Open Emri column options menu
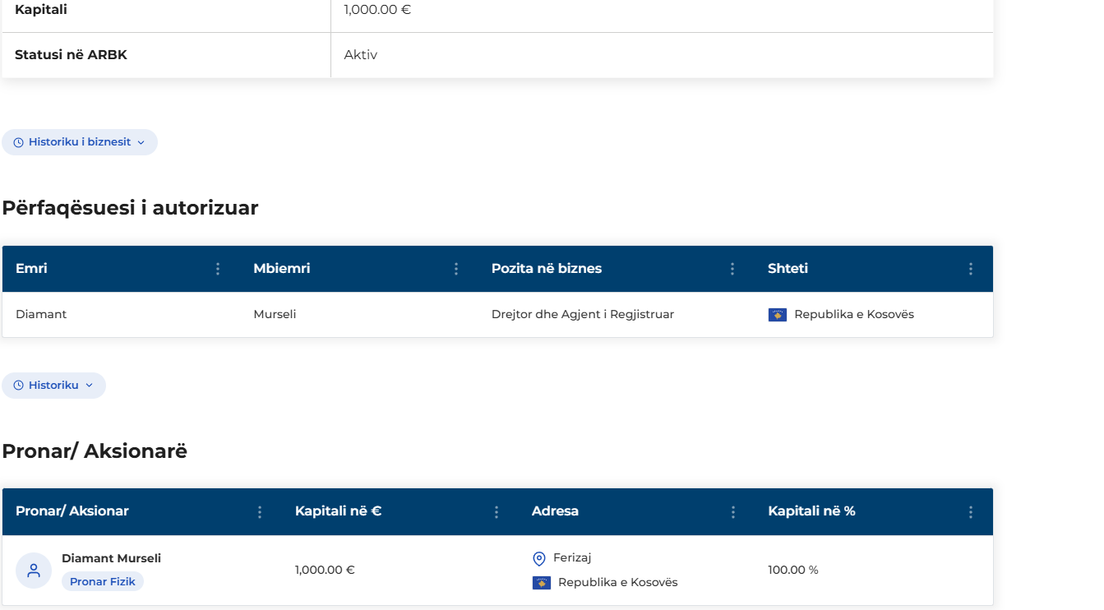Image resolution: width=1104 pixels, height=610 pixels. (218, 269)
